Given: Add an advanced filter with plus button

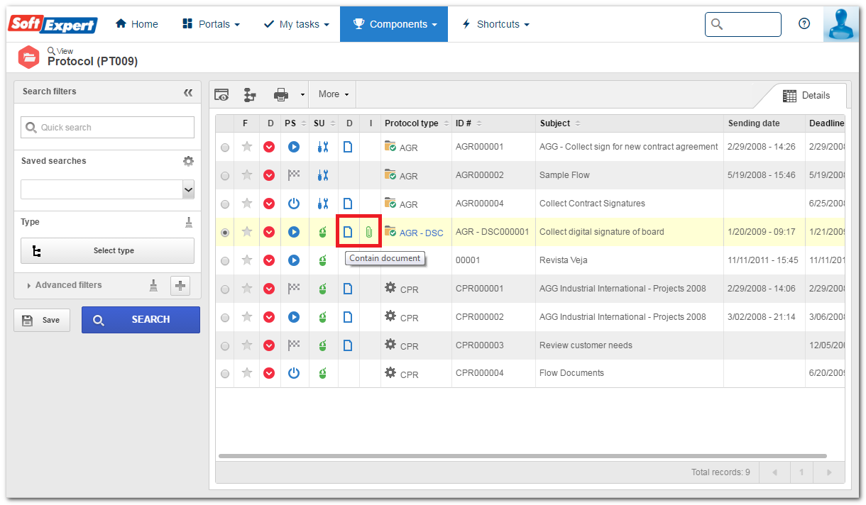Looking at the screenshot, I should click(180, 285).
